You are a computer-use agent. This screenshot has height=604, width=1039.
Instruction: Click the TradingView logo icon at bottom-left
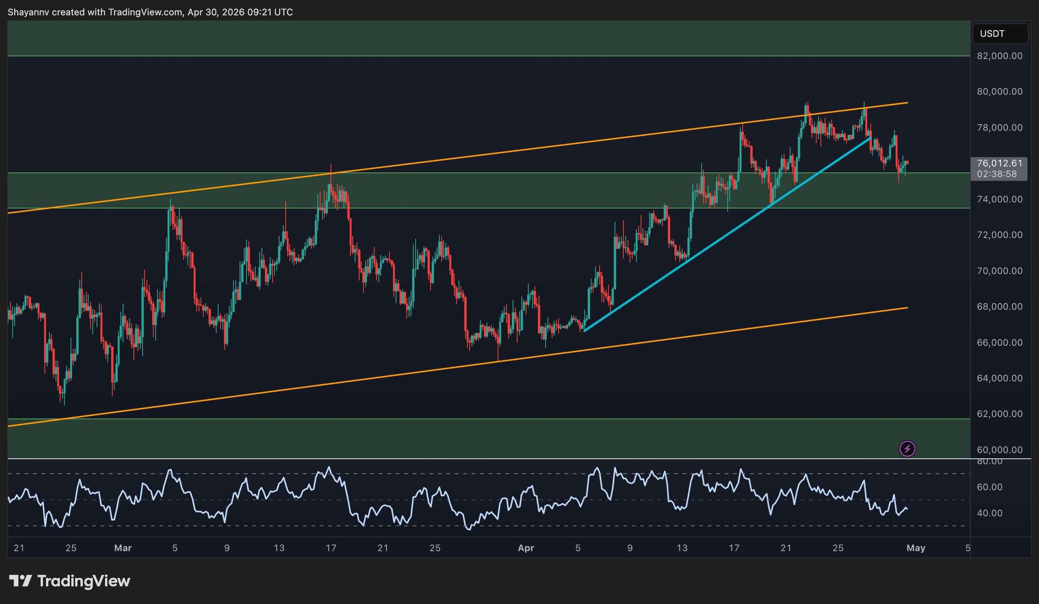[x=20, y=581]
